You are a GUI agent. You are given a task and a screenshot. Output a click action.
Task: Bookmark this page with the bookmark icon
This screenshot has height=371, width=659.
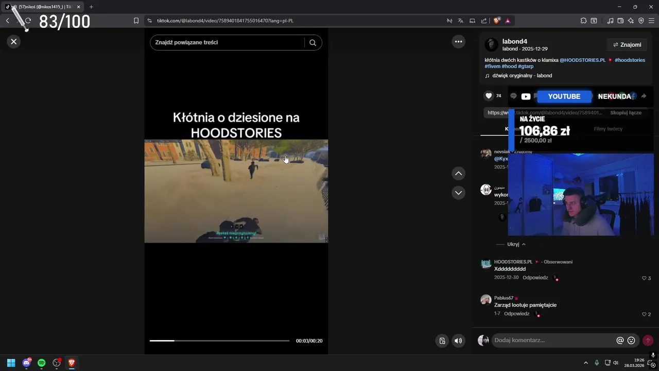[x=136, y=21]
